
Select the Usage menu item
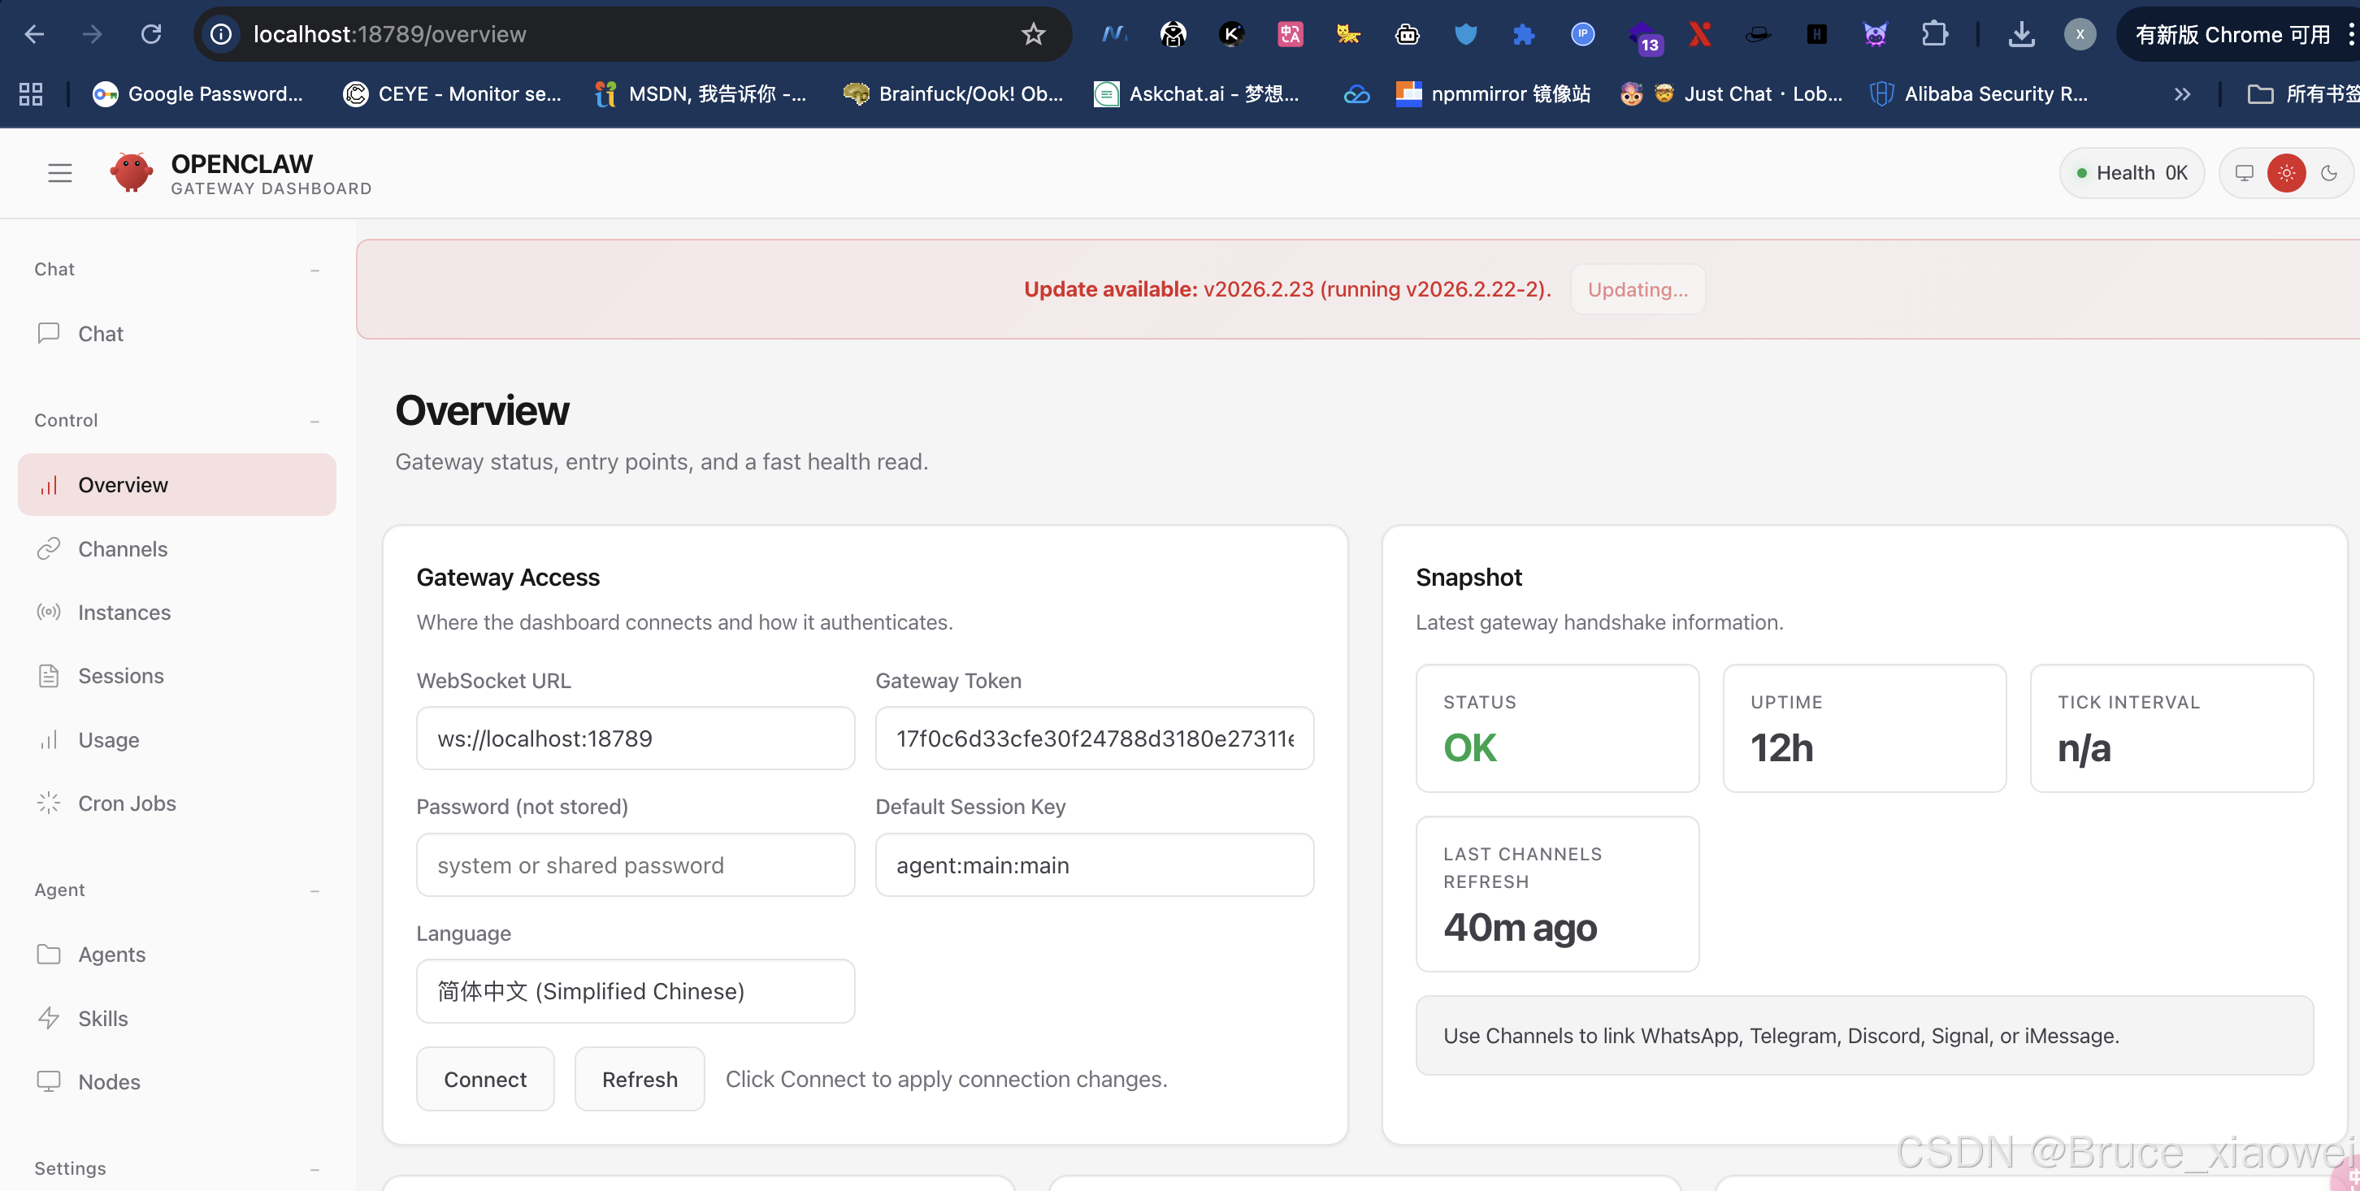108,739
